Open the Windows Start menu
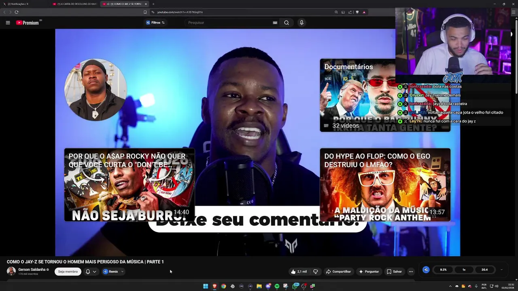518x291 pixels. [x=206, y=286]
